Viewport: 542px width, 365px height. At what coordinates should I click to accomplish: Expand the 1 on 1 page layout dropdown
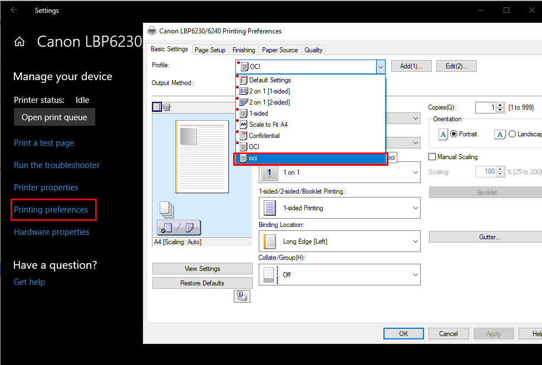[416, 172]
